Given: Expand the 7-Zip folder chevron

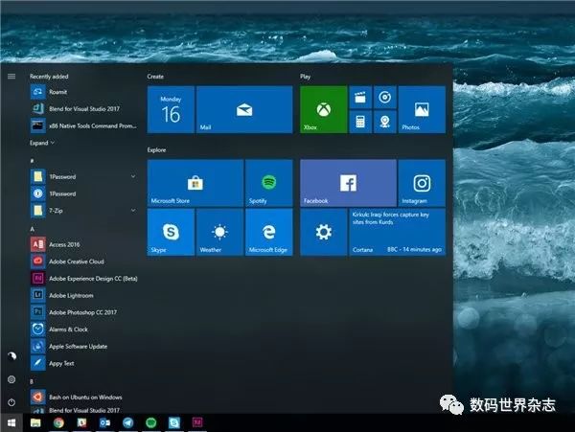Looking at the screenshot, I should point(132,210).
